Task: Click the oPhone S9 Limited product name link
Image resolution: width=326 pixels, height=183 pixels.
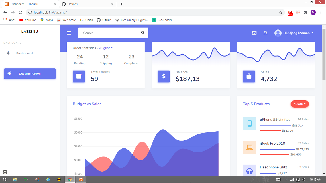Action: coord(275,120)
